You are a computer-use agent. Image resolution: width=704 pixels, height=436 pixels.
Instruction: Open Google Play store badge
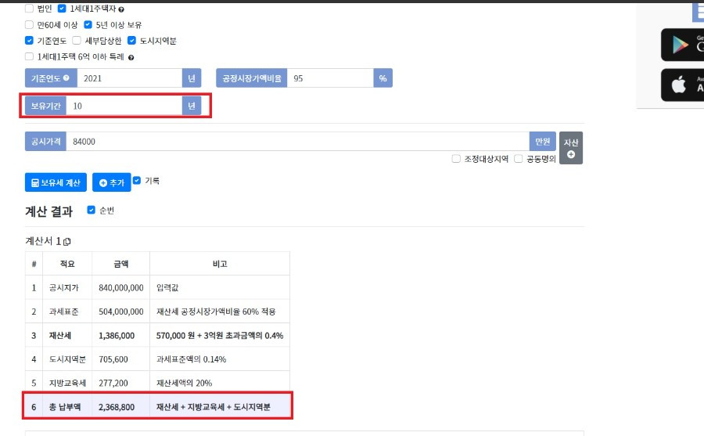click(x=682, y=45)
